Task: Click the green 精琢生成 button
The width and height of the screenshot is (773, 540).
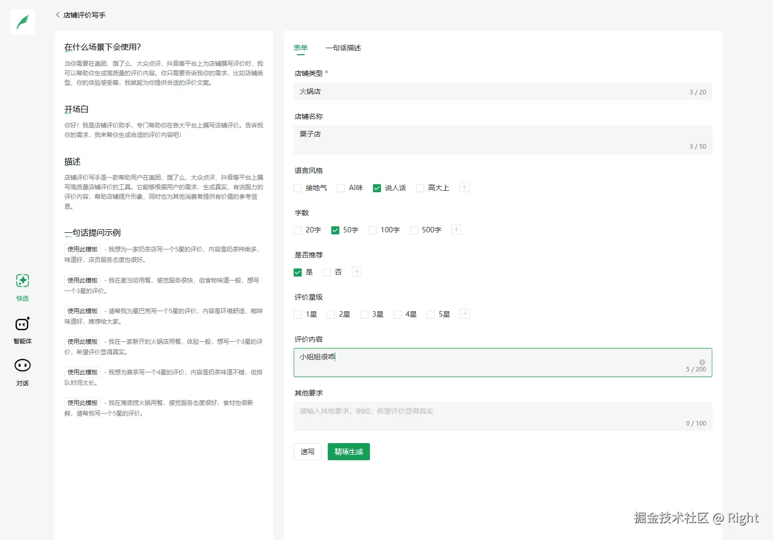Action: point(349,452)
